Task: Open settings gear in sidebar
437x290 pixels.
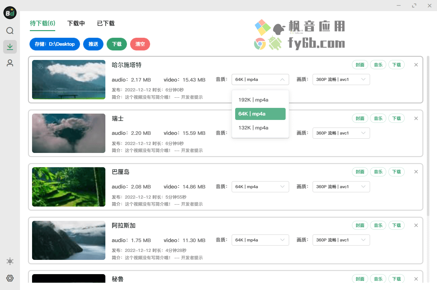Action: 10,278
